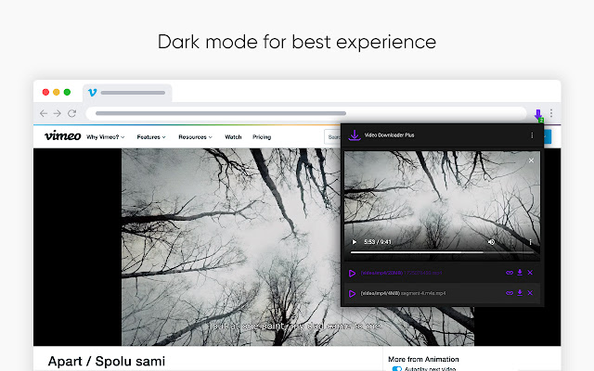Toggle fullscreen on the popup preview

point(511,242)
